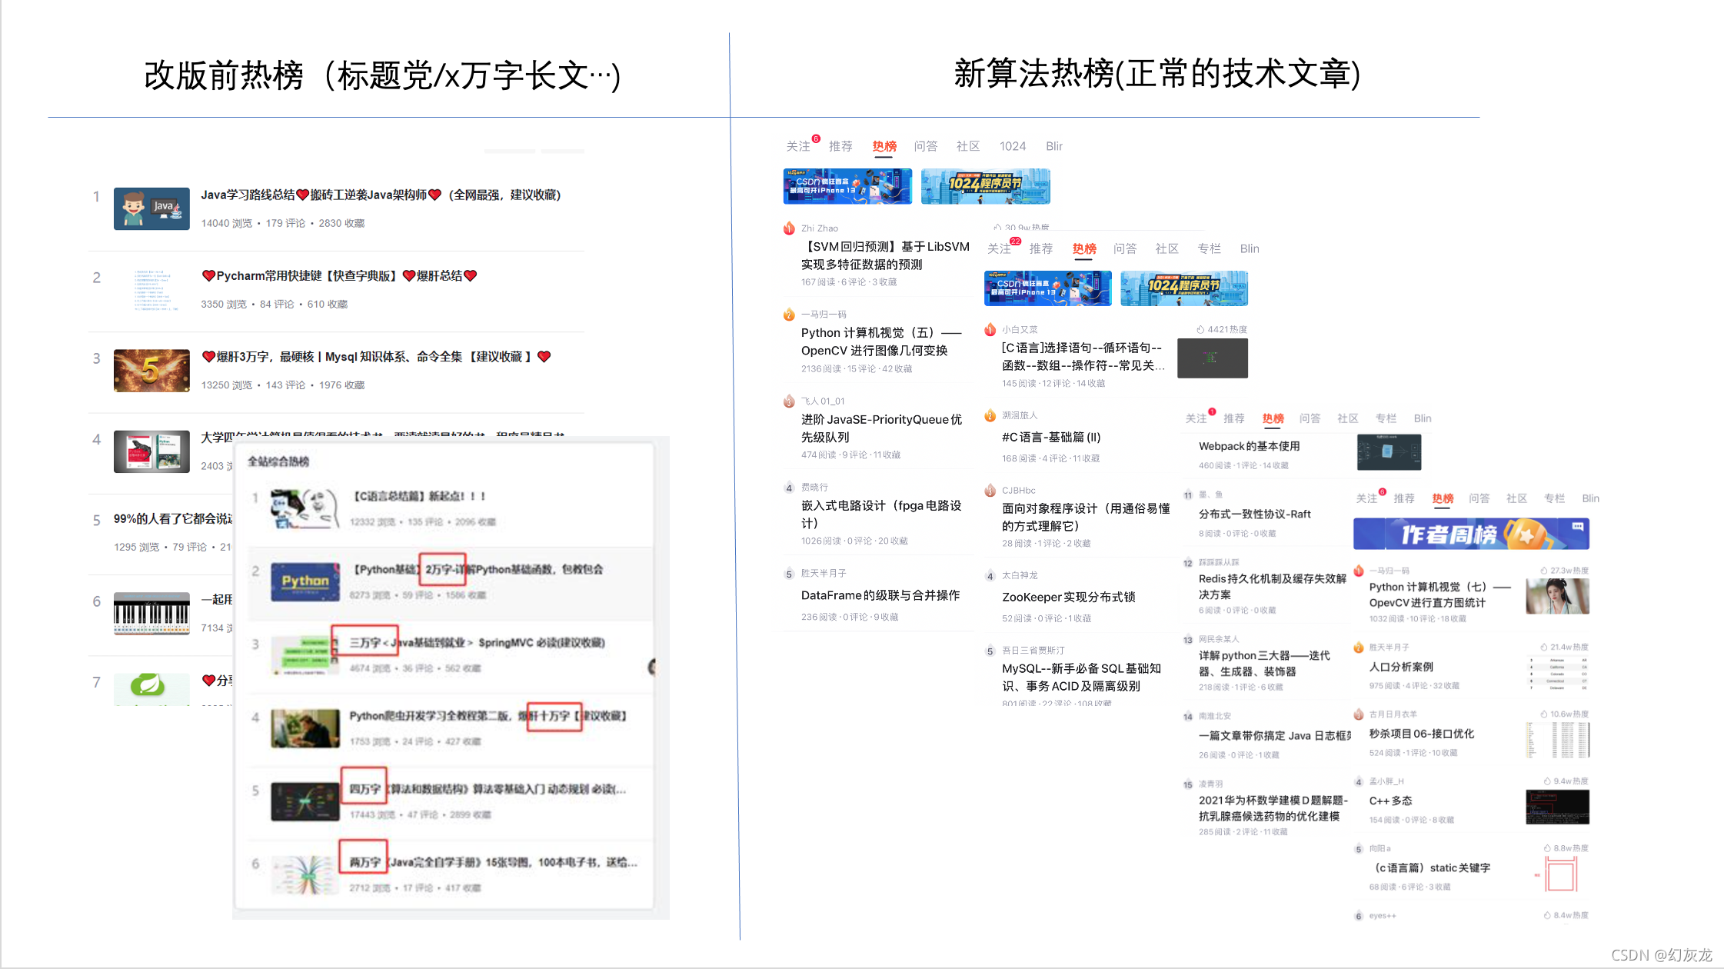Click portrait thumbnail beside 27.3w热度 article
This screenshot has height=969, width=1724.
tap(1557, 596)
